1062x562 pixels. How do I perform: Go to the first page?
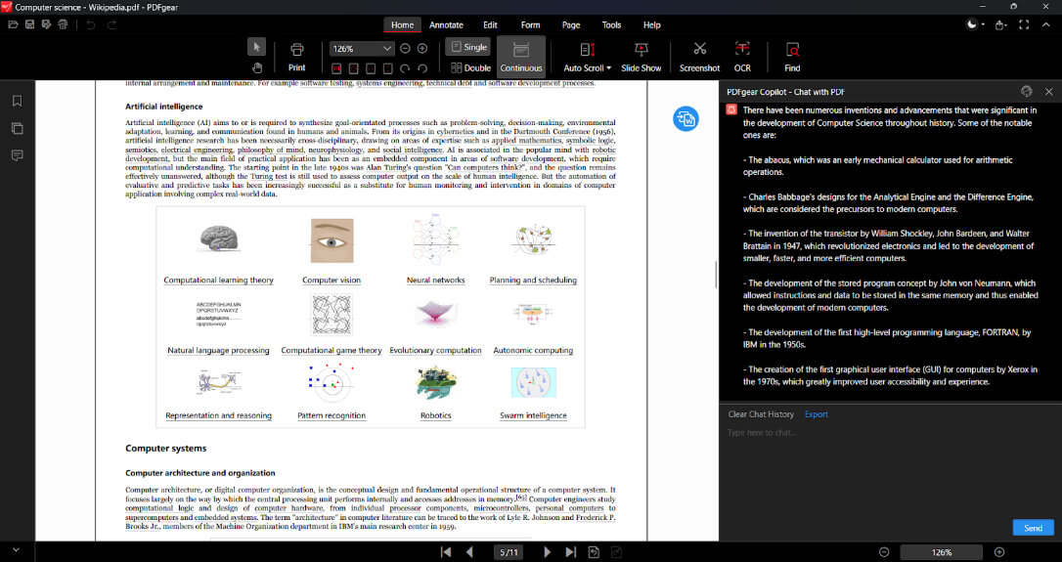coord(446,552)
